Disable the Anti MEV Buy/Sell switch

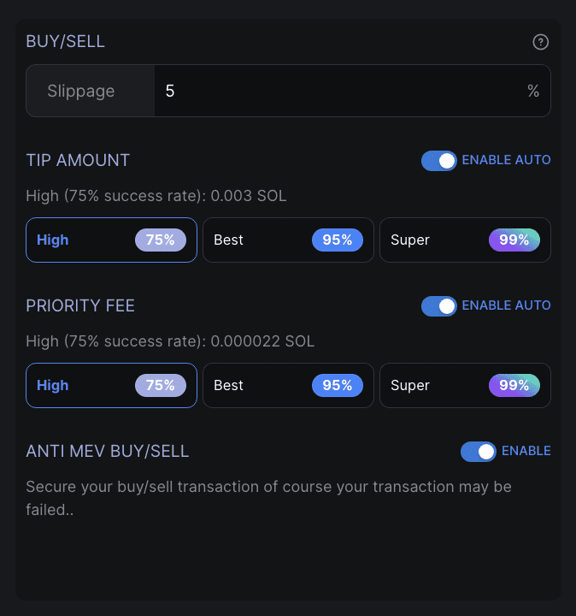(479, 452)
